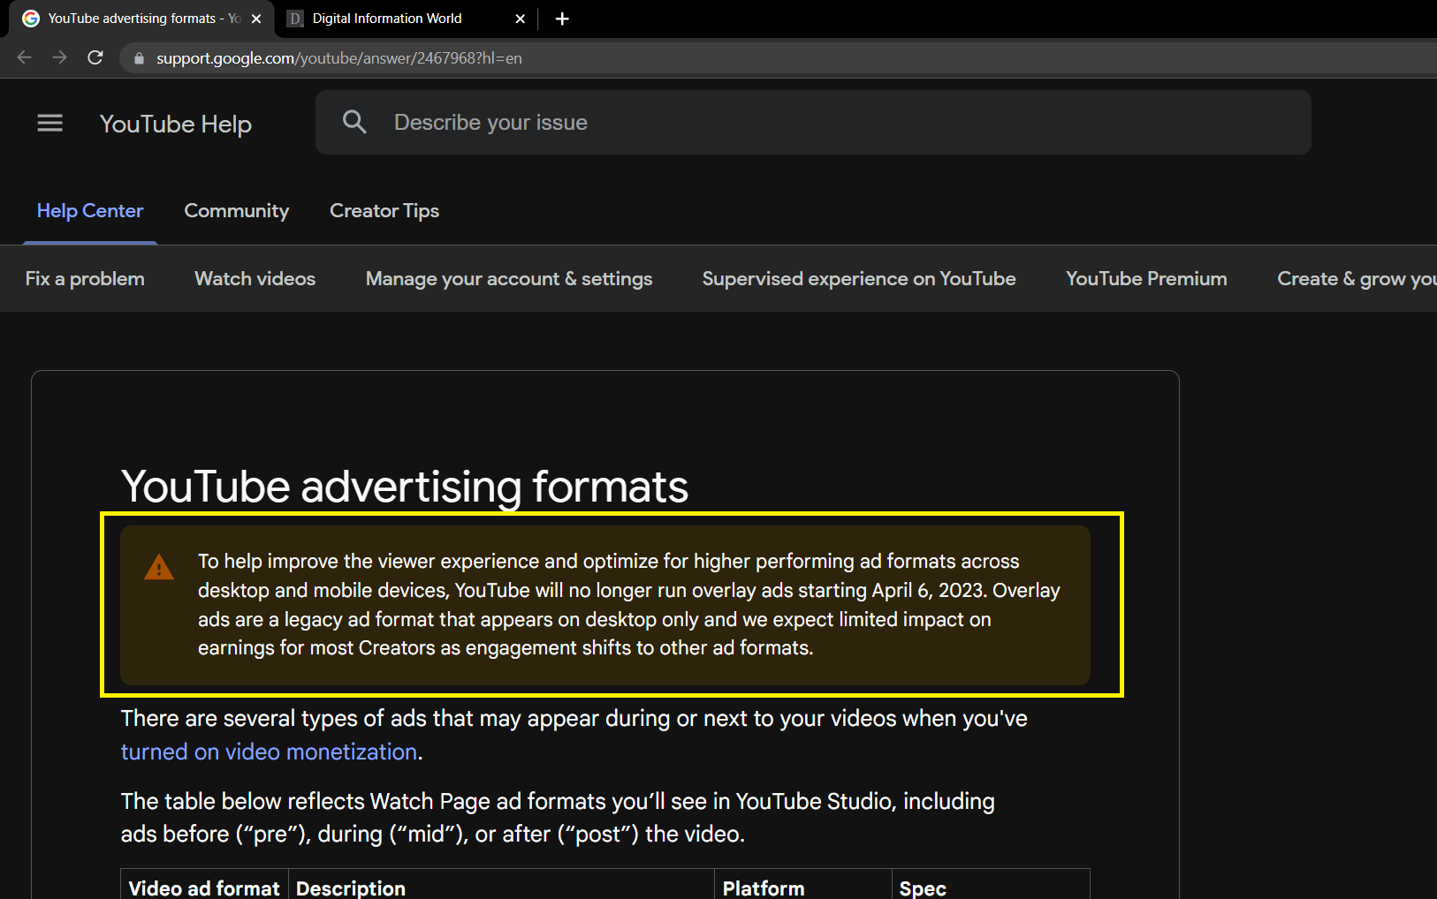
Task: Reload the page with the refresh icon
Action: point(95,57)
